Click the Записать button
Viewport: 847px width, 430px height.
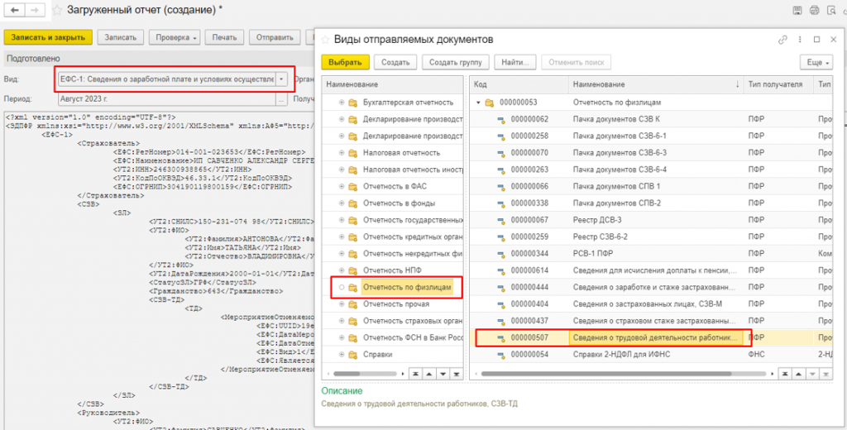point(121,37)
